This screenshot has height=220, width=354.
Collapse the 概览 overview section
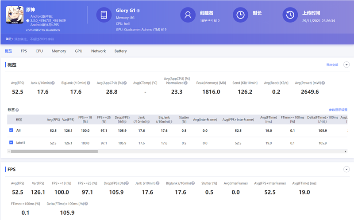pos(346,64)
